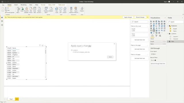Open EmpID value field dropdown arrow
The image size is (184, 103).
tap(163, 41)
